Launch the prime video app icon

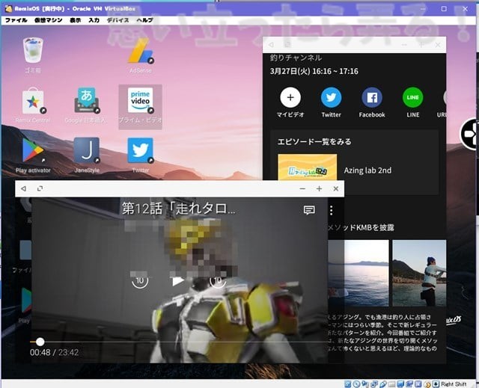tap(140, 100)
